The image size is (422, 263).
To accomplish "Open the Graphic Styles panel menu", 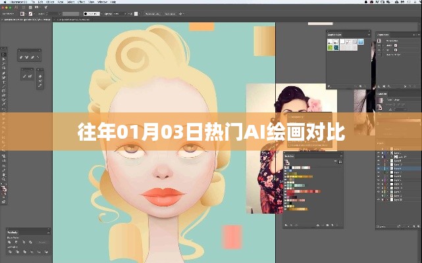I will [369, 35].
